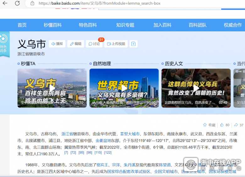Image resolution: width=245 pixels, height=177 pixels.
Task: Open the 百科团队 navigation item
Action: (198, 25)
